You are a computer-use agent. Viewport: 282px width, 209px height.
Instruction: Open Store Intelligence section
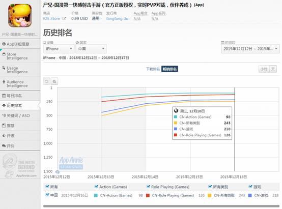(20, 56)
